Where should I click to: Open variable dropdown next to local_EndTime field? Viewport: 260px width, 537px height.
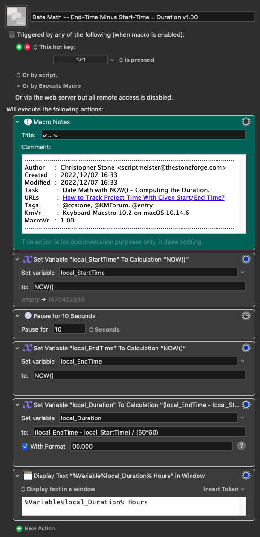click(x=243, y=361)
